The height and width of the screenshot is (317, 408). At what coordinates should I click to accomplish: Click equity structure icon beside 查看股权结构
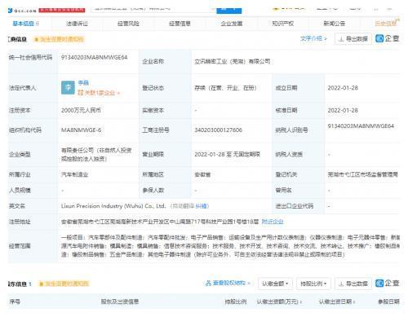tap(208, 284)
